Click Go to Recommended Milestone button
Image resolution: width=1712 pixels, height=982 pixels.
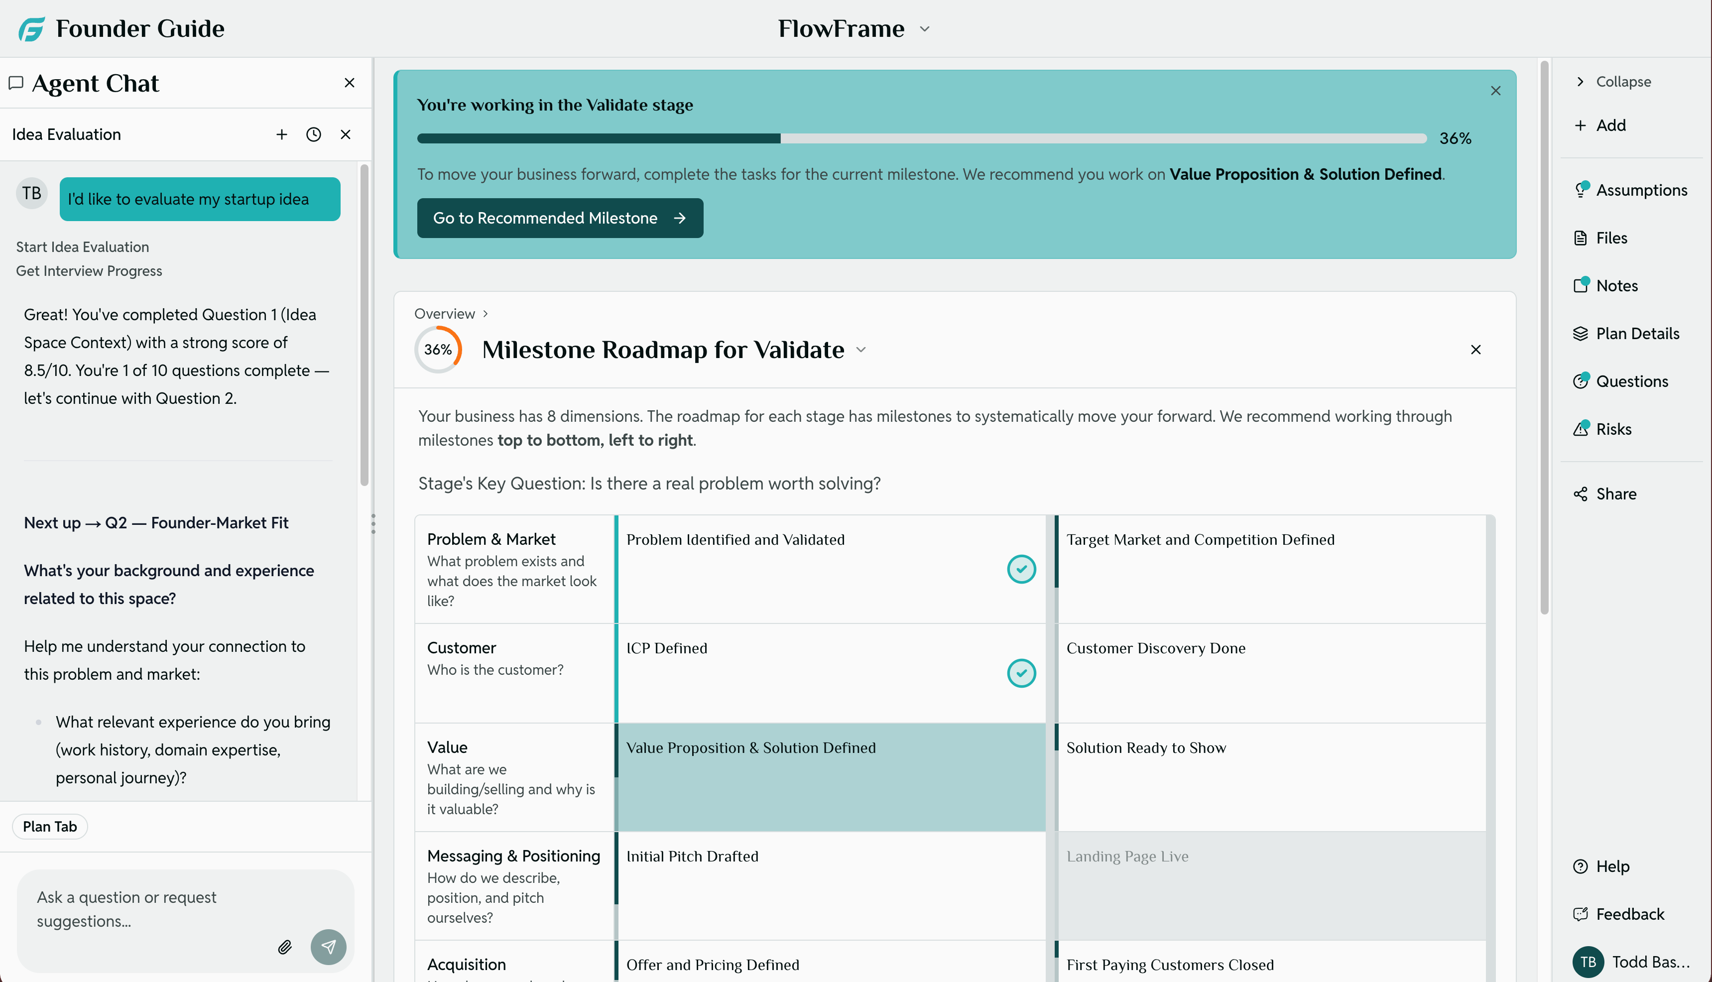pyautogui.click(x=560, y=218)
